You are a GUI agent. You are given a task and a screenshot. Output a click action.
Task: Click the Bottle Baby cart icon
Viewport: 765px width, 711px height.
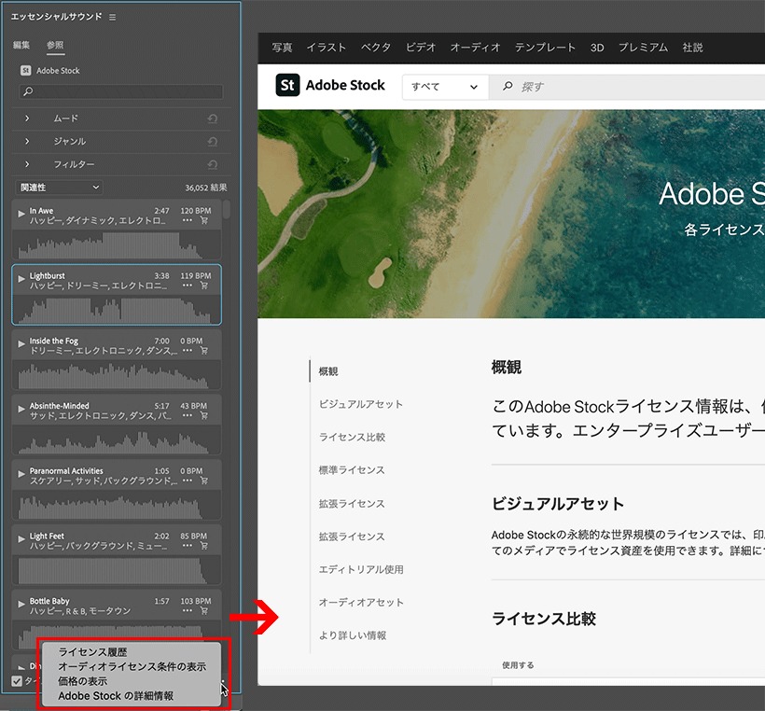point(204,611)
